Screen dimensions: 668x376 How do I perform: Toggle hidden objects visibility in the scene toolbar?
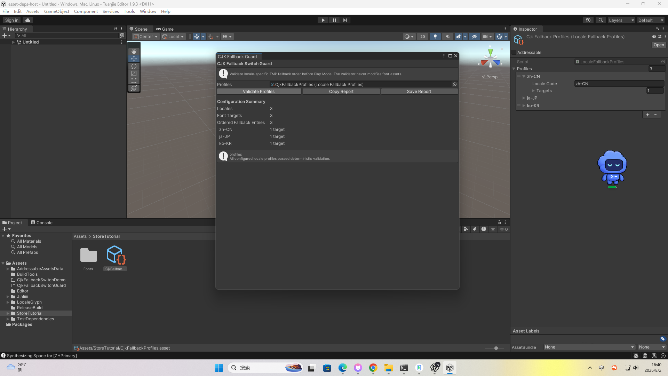(474, 37)
